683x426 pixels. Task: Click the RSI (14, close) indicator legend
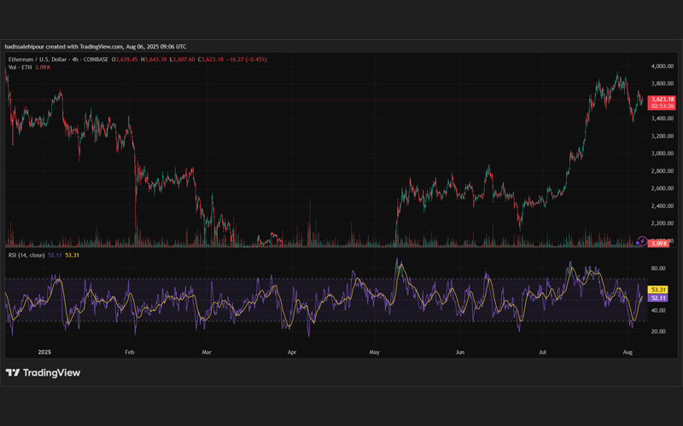26,255
